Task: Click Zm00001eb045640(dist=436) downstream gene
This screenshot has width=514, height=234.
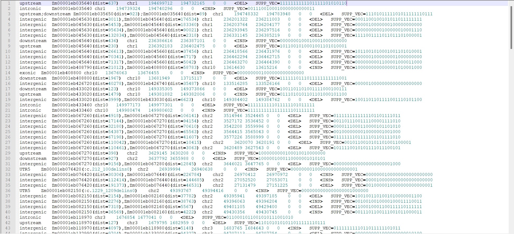Action: click(x=85, y=41)
